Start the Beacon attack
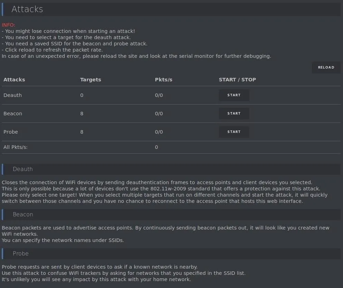The image size is (343, 288). 234,114
